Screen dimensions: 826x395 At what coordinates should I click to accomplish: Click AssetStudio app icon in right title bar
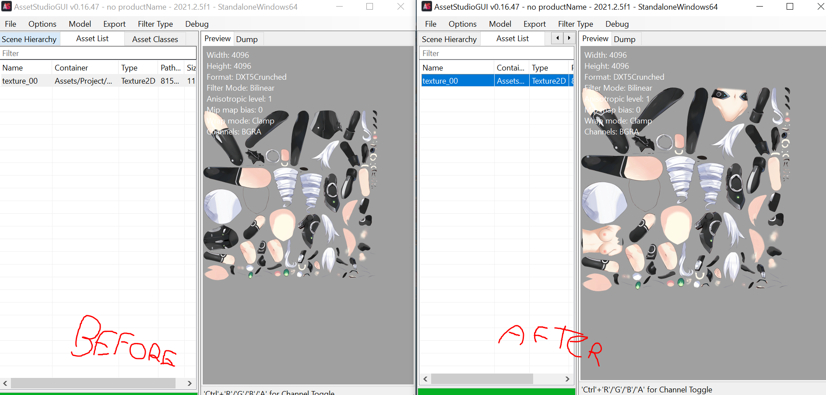click(x=427, y=7)
